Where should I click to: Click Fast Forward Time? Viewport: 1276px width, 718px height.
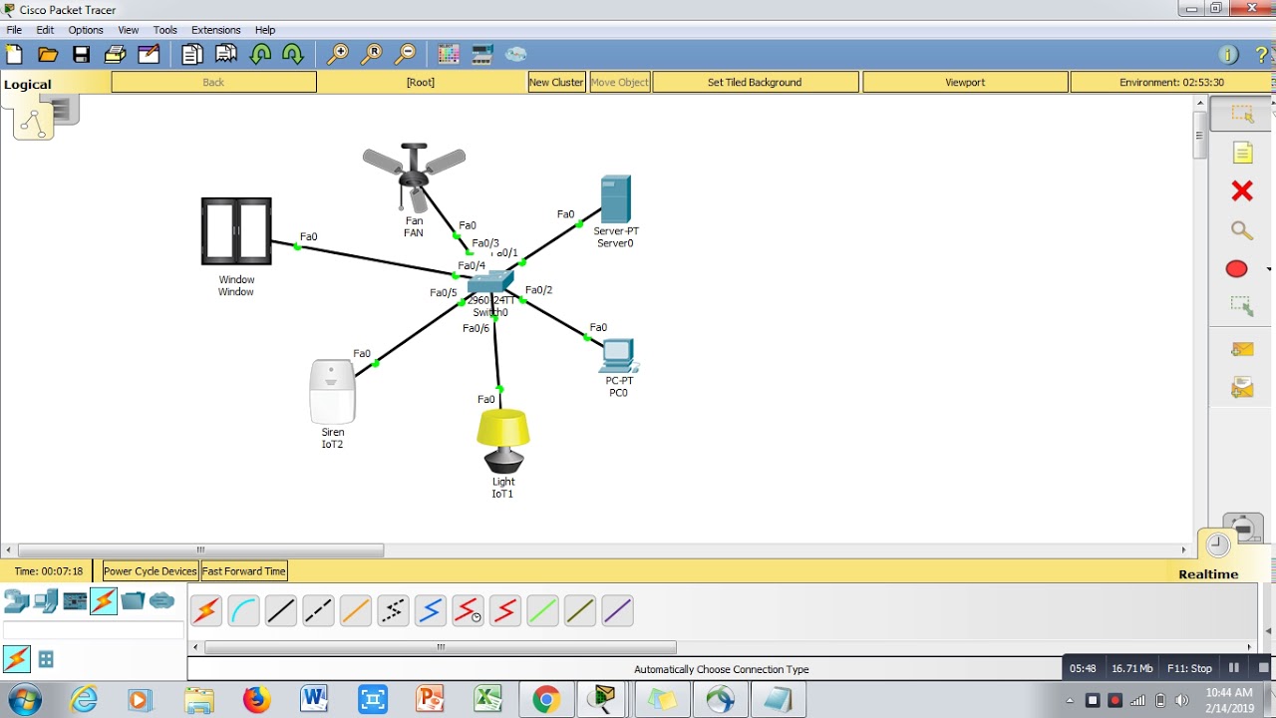coord(244,571)
